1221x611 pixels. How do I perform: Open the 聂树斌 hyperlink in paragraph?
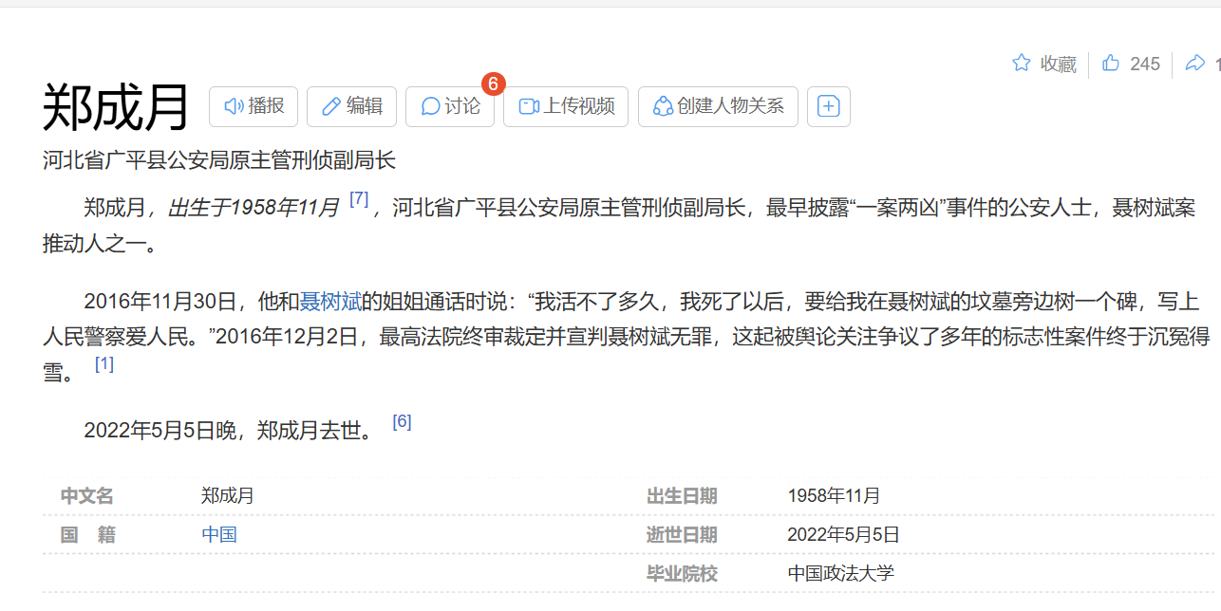(x=330, y=302)
